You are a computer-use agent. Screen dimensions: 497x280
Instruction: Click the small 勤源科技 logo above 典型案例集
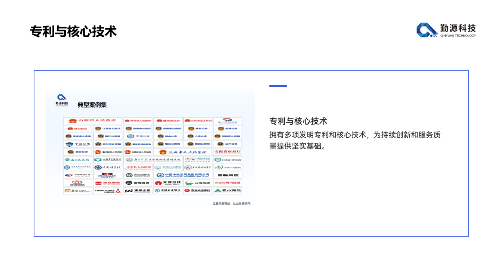point(62,100)
